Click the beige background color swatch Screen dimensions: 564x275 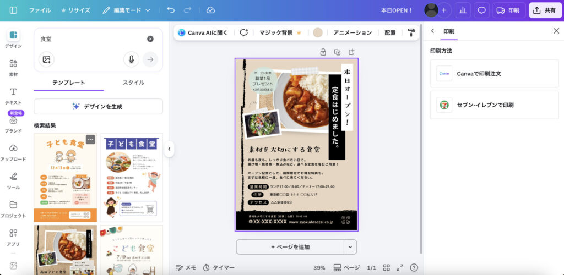click(318, 32)
